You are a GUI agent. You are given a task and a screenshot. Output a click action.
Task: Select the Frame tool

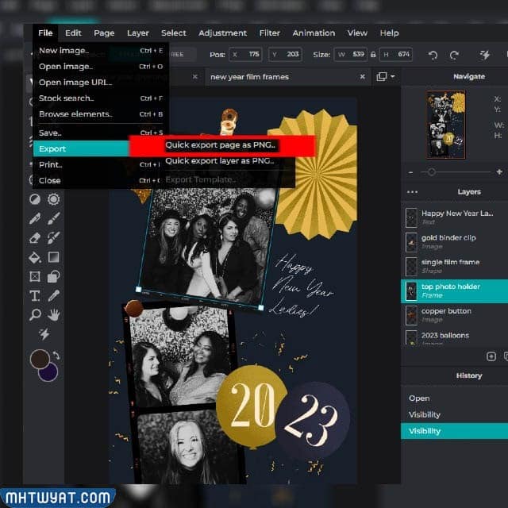tap(35, 276)
